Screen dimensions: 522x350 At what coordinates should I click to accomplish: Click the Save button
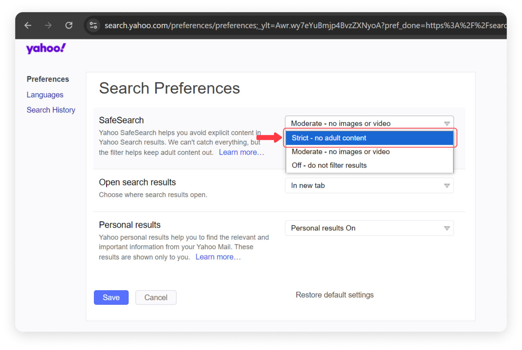[x=111, y=297]
